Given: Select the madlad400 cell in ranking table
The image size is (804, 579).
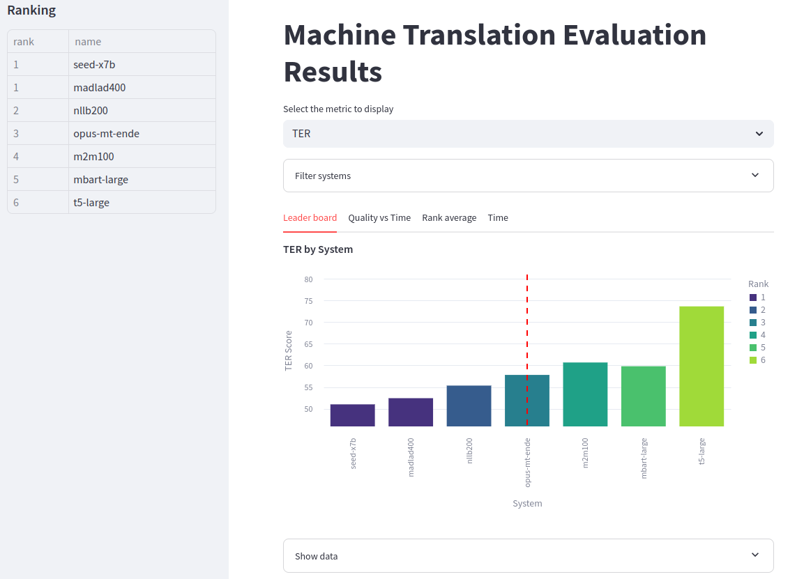Looking at the screenshot, I should [142, 88].
